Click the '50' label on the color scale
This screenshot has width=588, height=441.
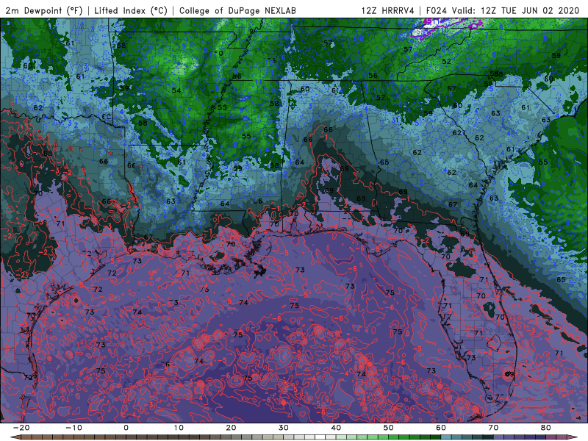(x=389, y=428)
